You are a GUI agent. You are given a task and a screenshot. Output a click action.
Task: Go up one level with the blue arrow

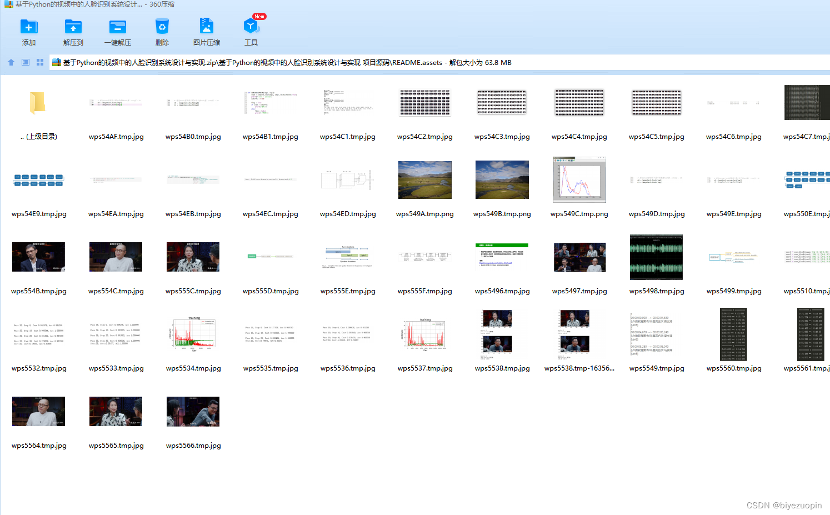pyautogui.click(x=11, y=63)
